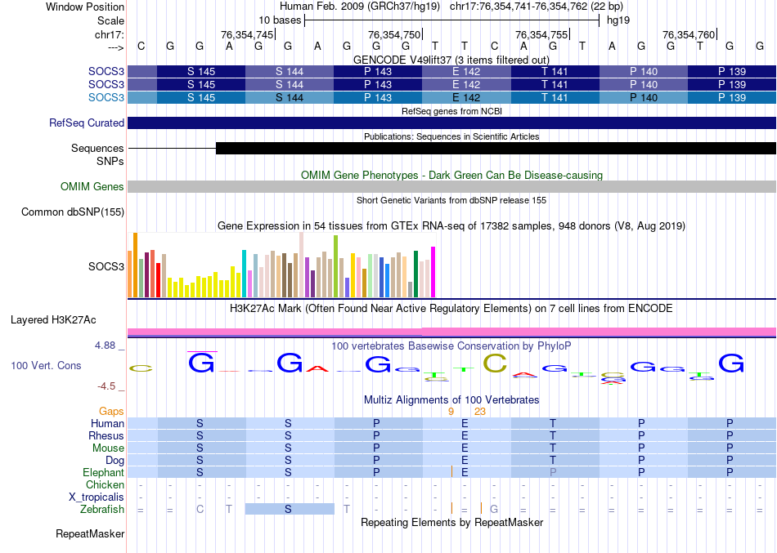Image resolution: width=777 pixels, height=553 pixels.
Task: Open '100 vertebrates Basewise Conservation by PhyloP' title
Action: (451, 346)
